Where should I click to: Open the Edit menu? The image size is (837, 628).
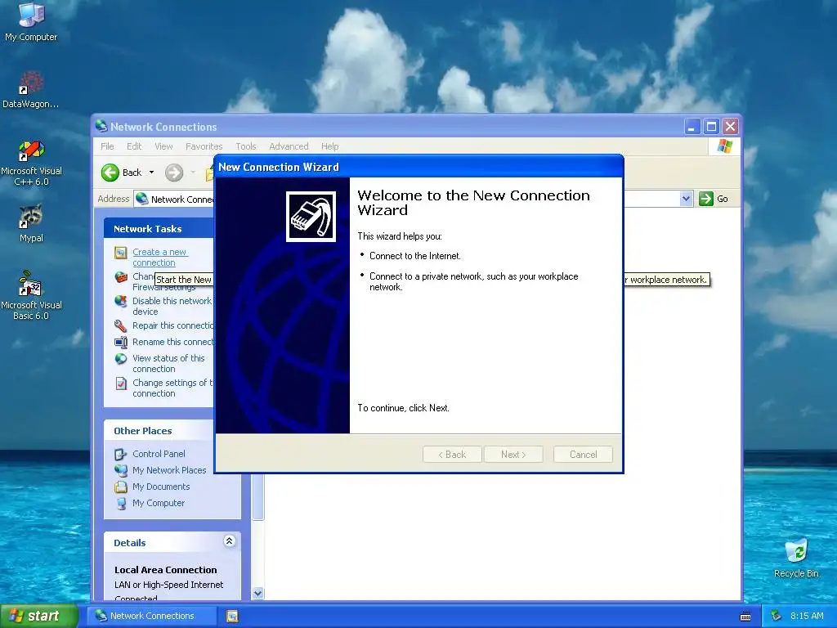134,146
